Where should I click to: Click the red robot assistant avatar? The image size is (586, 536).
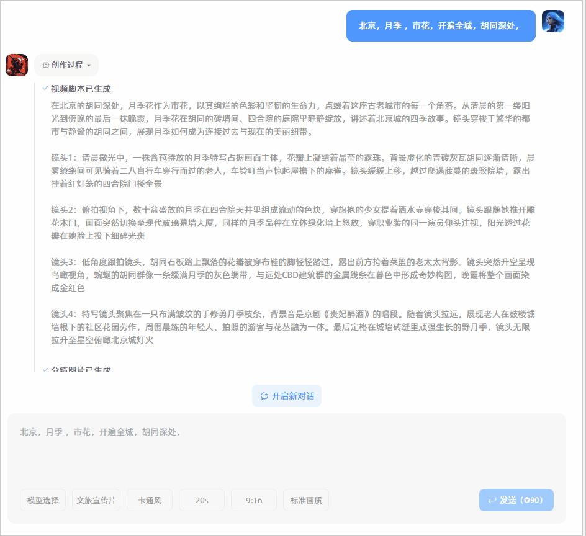pos(17,65)
